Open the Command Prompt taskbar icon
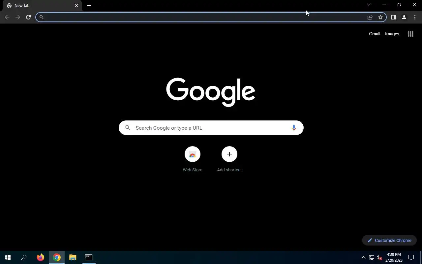 pyautogui.click(x=89, y=257)
